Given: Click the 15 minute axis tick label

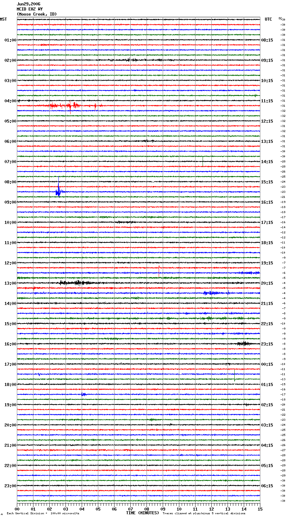Looking at the screenshot, I should [260, 509].
